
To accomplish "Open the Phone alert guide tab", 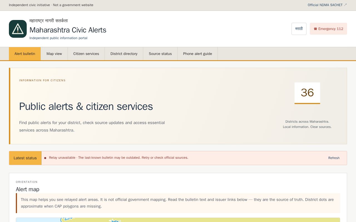I will pyautogui.click(x=197, y=54).
